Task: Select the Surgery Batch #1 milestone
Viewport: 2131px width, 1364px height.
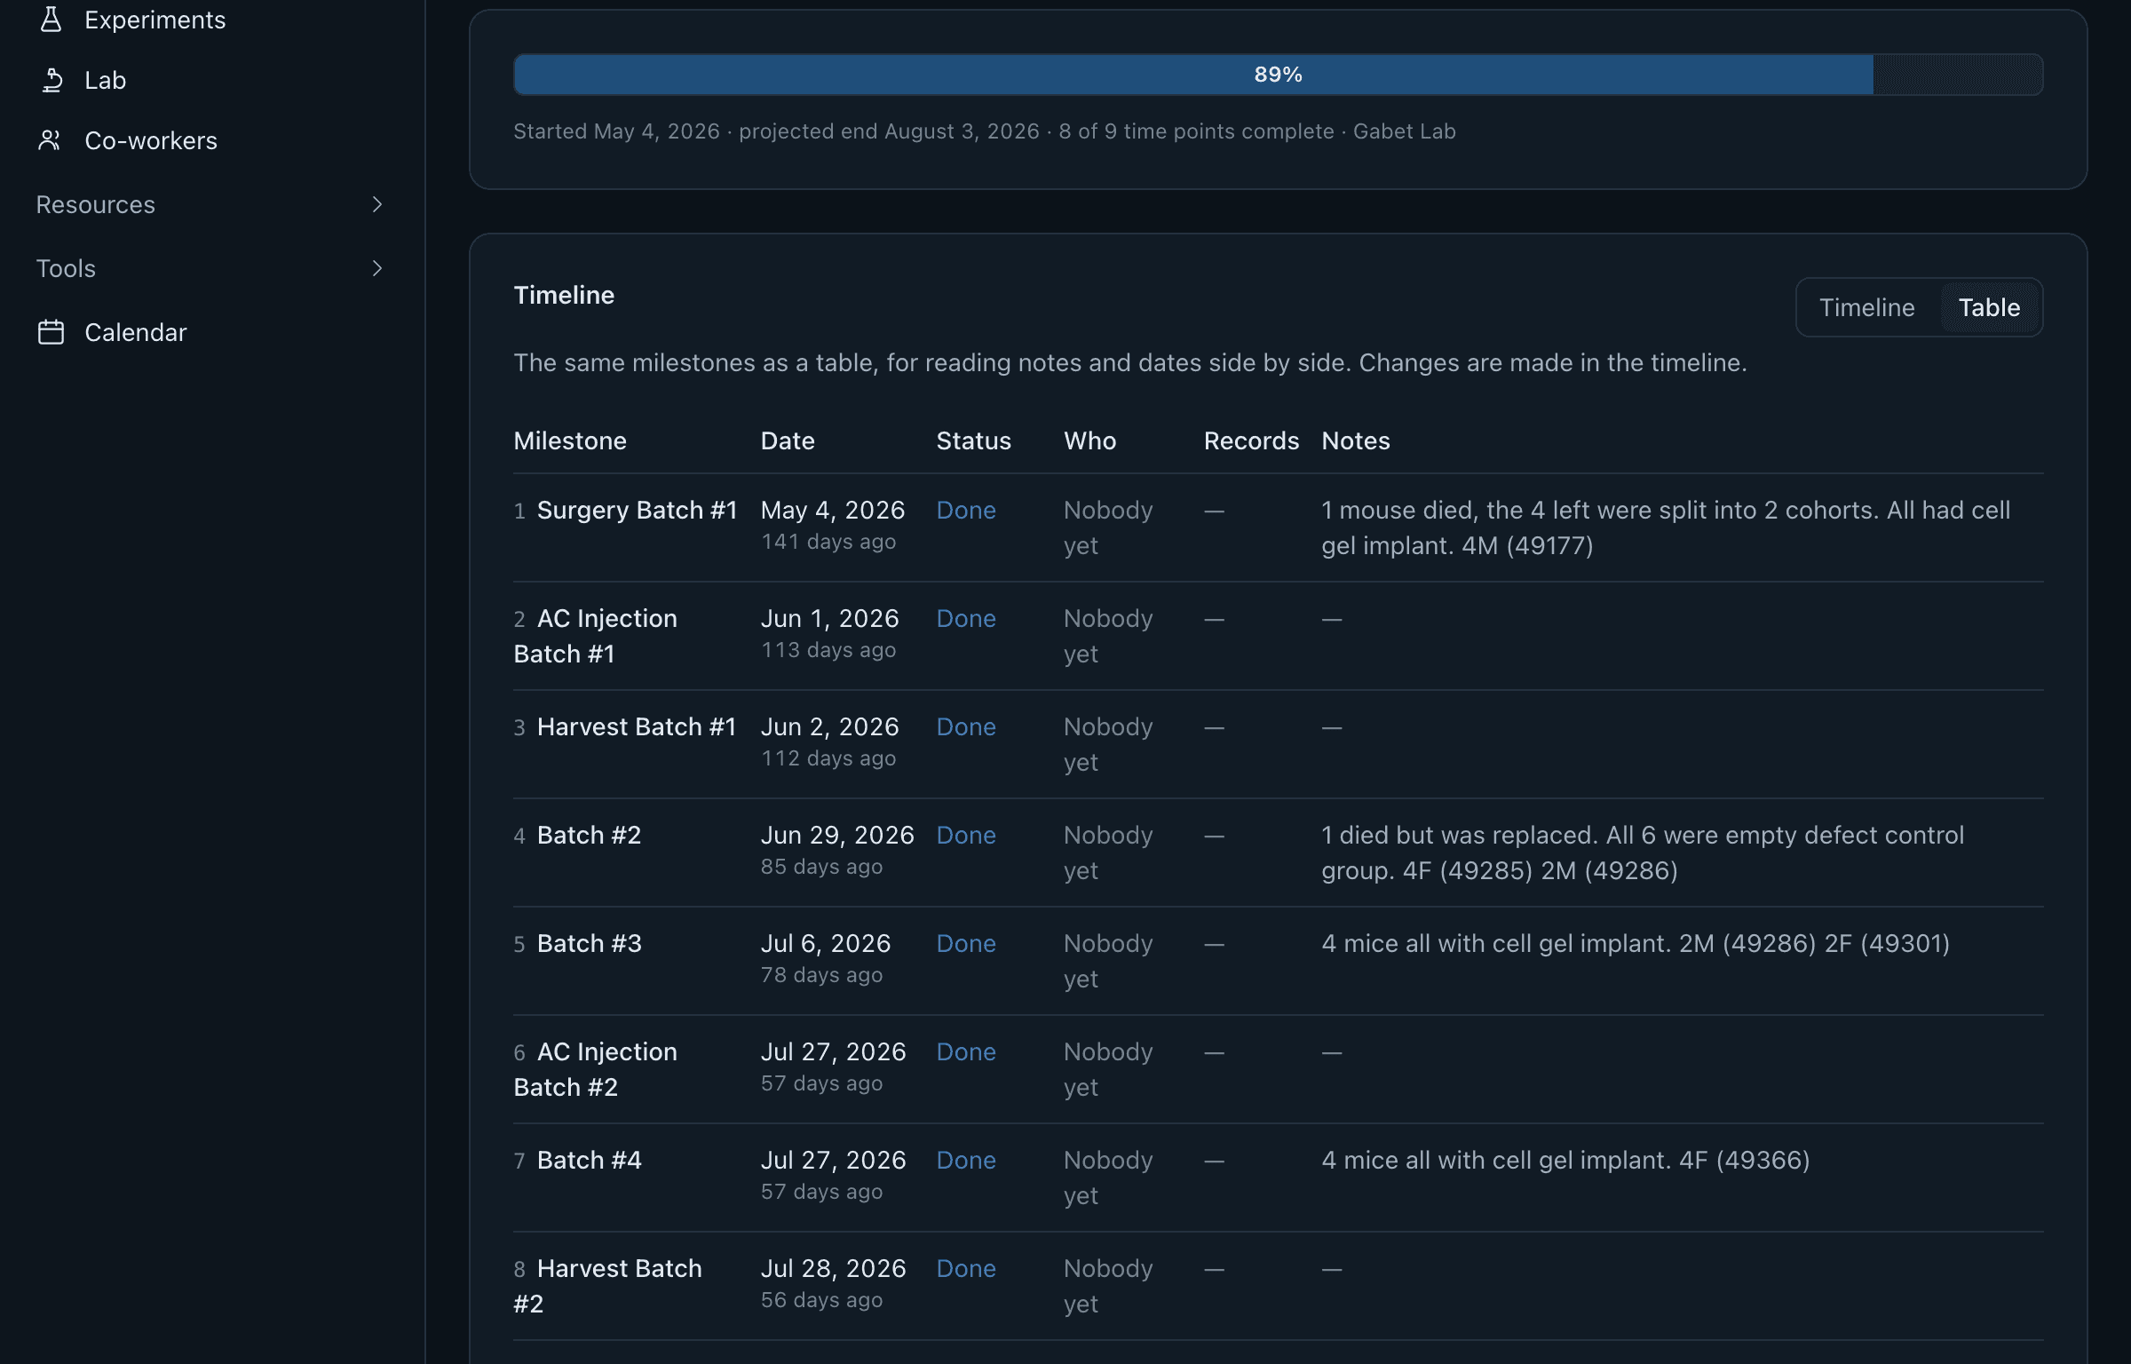Action: coord(637,510)
